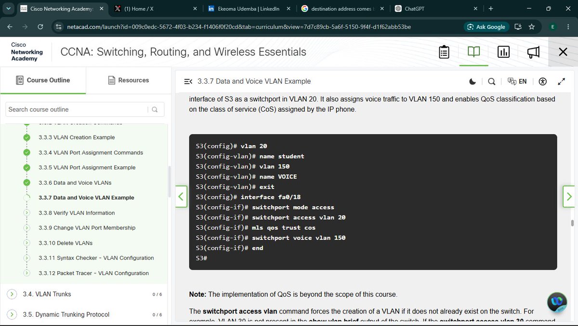Screen dimensions: 578x326
Task: Switch to the Course Outline tab
Action: [x=43, y=80]
